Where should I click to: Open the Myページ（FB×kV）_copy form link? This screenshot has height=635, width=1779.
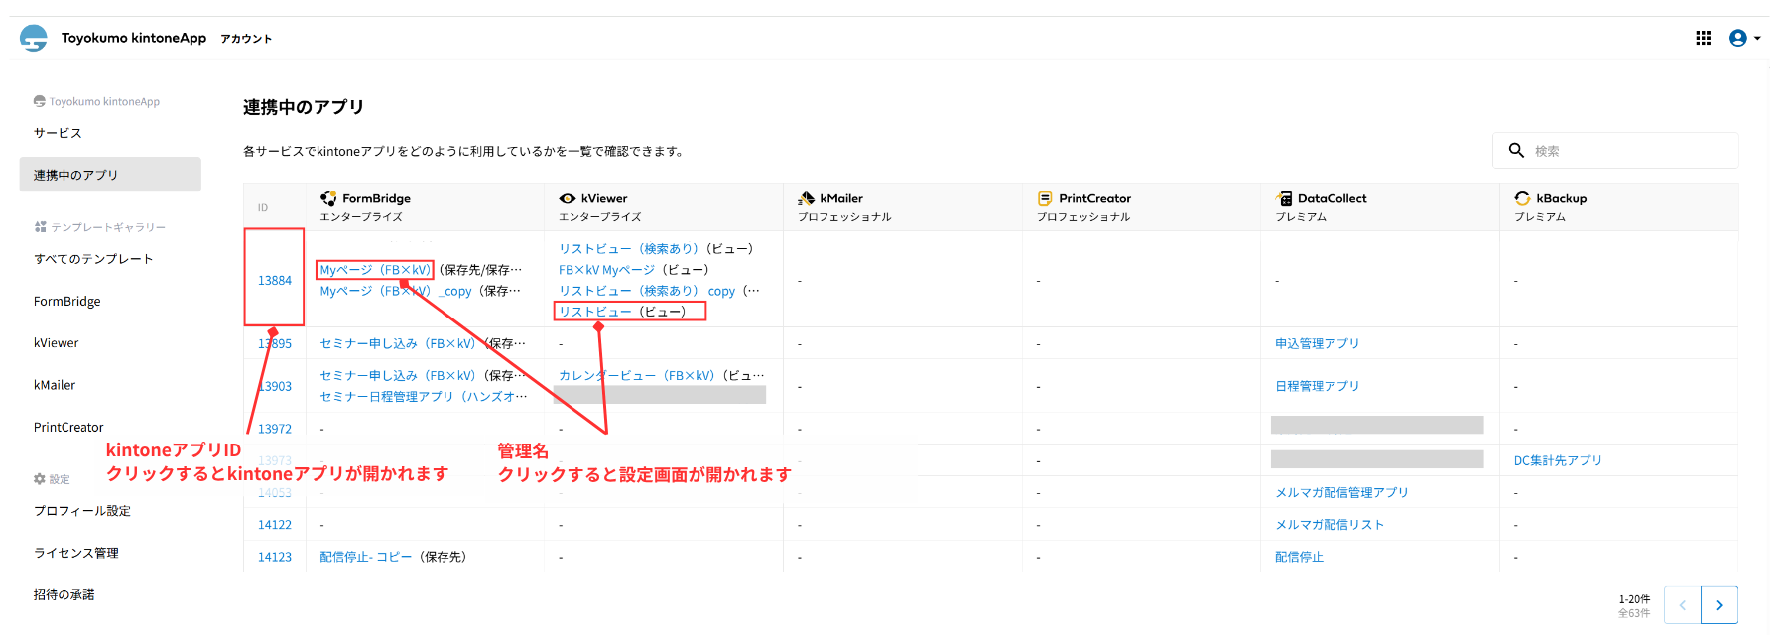(396, 291)
